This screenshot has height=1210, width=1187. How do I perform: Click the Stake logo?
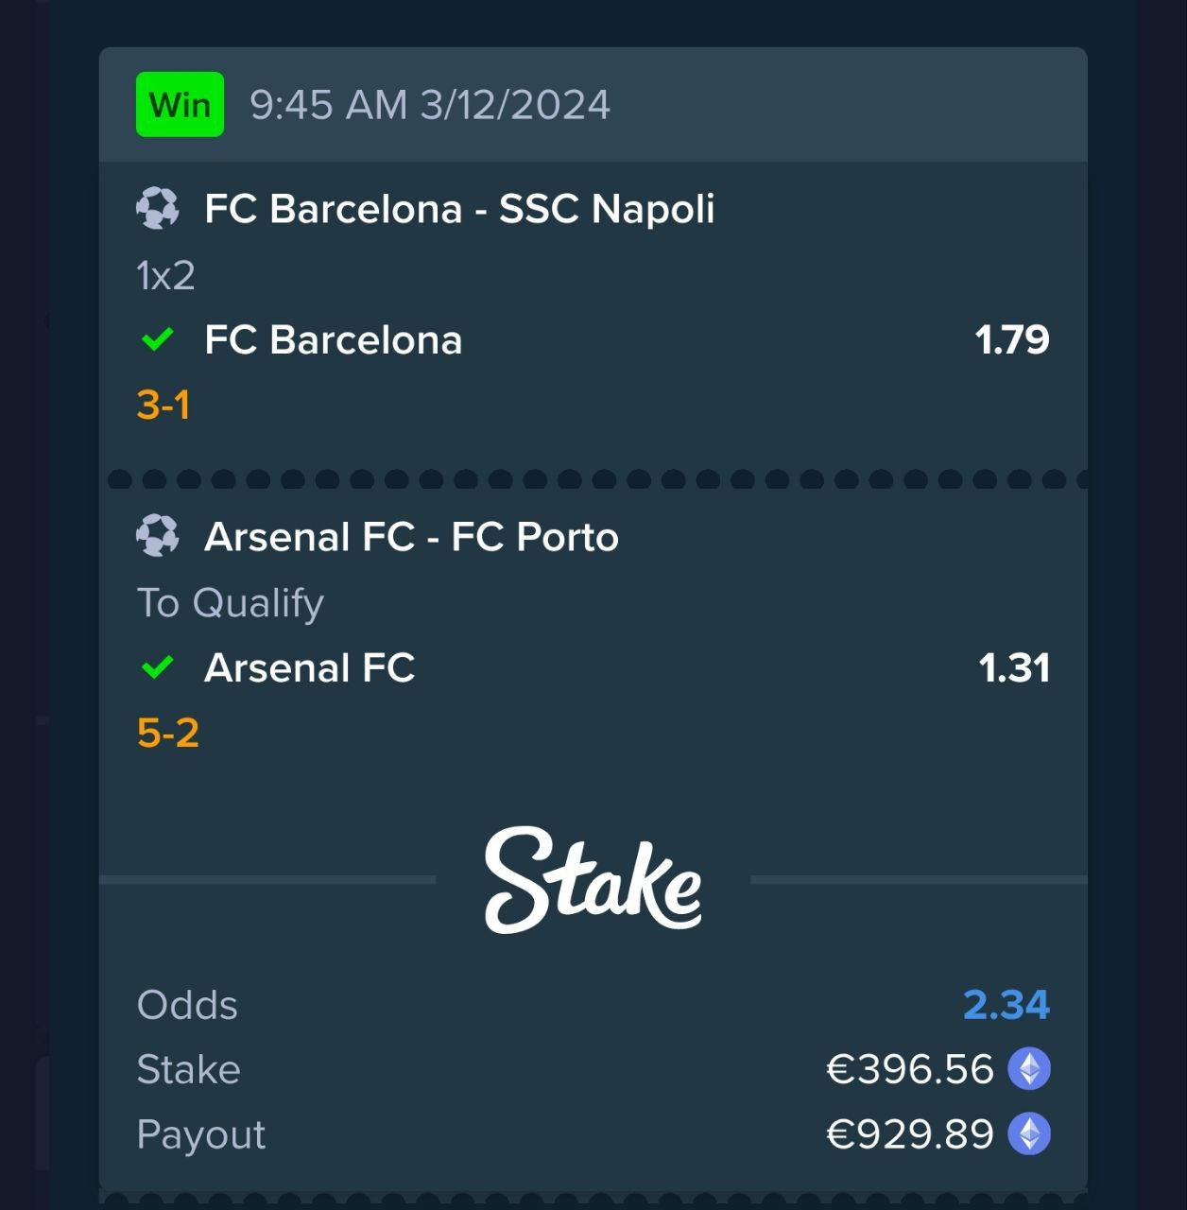coord(593,880)
